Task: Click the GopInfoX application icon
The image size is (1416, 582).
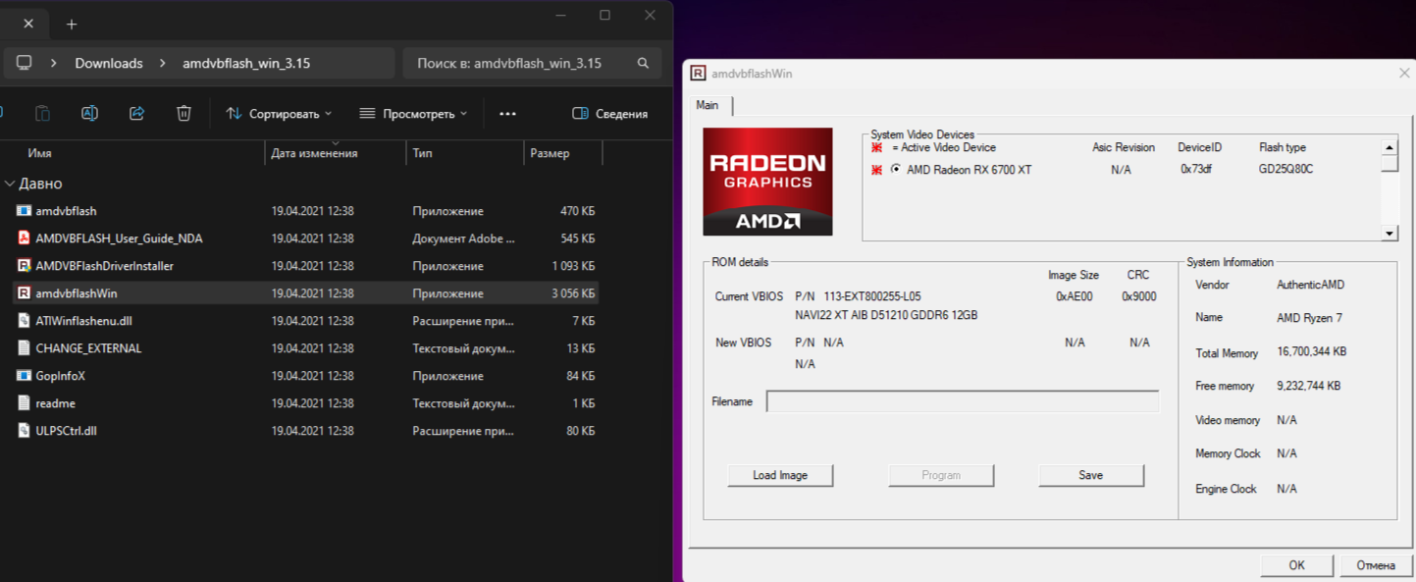Action: (x=25, y=376)
